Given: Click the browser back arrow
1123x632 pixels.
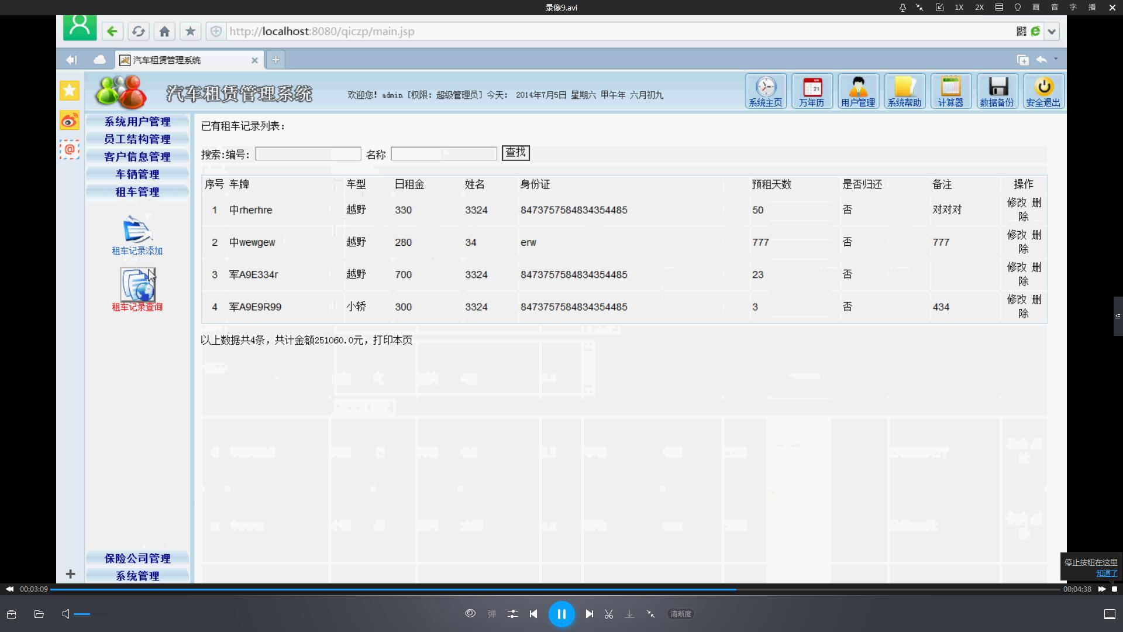Looking at the screenshot, I should [x=112, y=32].
